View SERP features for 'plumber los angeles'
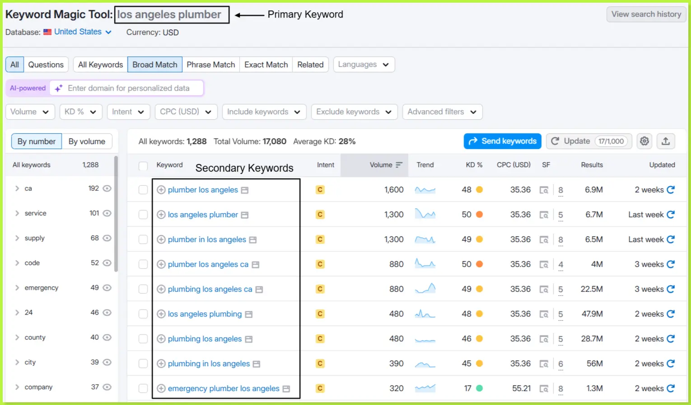691x405 pixels. click(544, 190)
